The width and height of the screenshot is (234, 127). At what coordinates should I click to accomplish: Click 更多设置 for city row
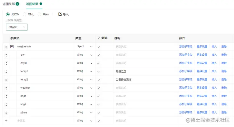[x=202, y=55]
